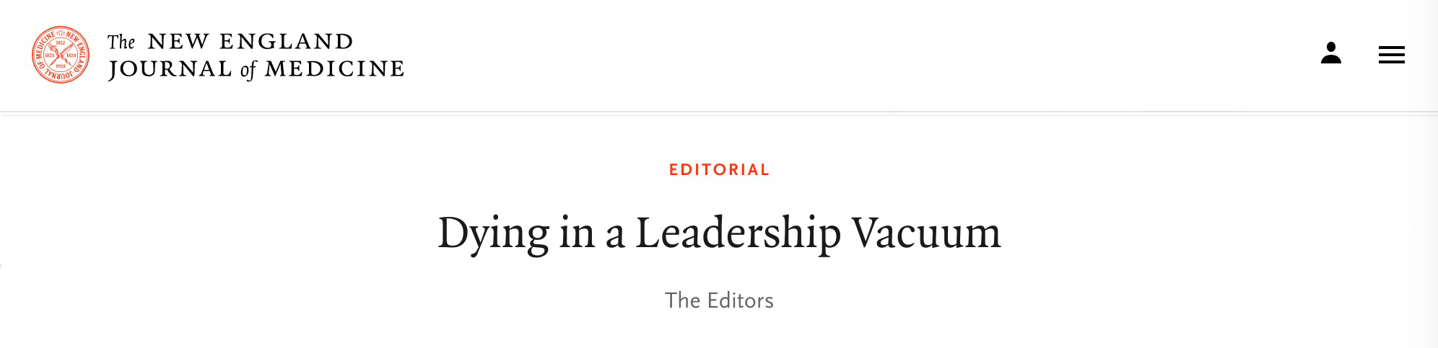Open the hamburger navigation menu
The width and height of the screenshot is (1438, 348).
1391,55
